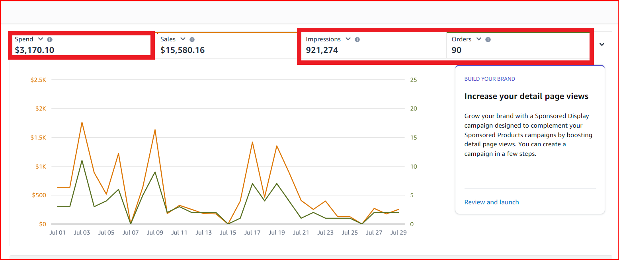Click the Sales info icon
Screen dimensions: 619x260
192,39
